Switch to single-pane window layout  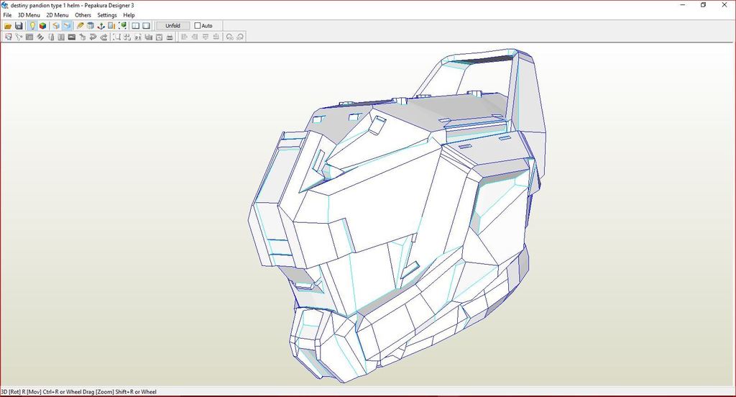tap(147, 26)
